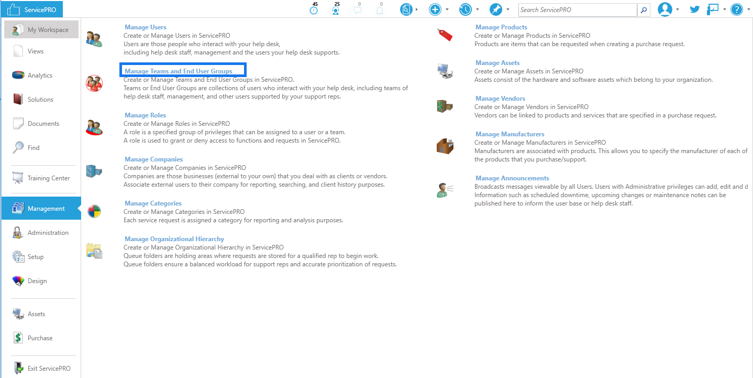Click the Manage Roles icon
The image size is (753, 378).
pos(94,127)
